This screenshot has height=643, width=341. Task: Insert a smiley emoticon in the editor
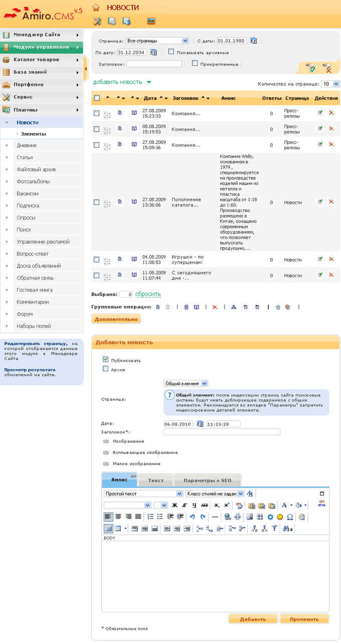(280, 516)
